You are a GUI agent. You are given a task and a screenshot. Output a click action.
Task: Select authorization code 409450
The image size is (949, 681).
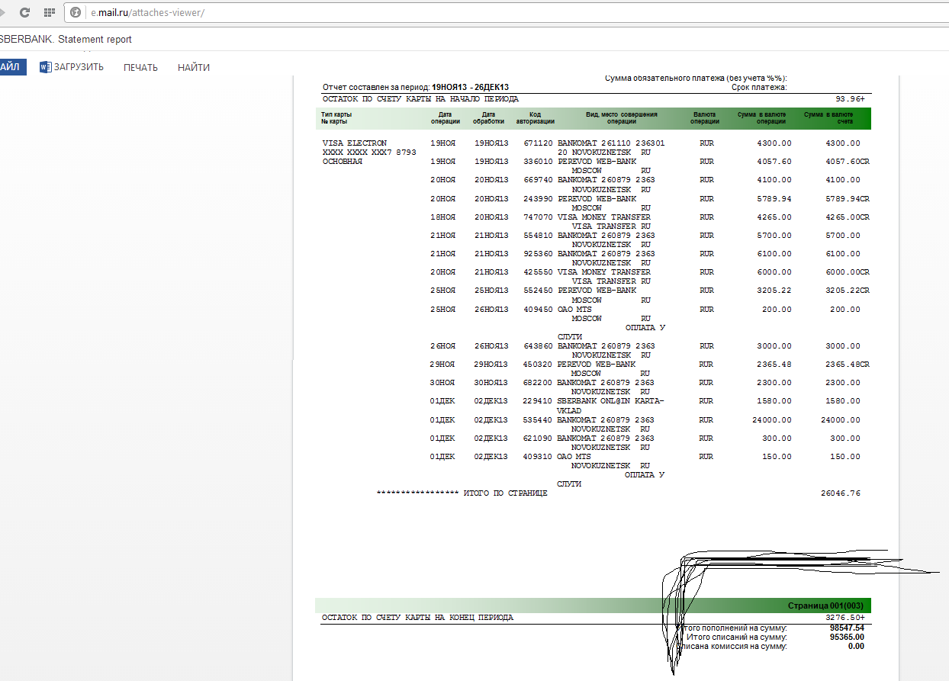538,310
